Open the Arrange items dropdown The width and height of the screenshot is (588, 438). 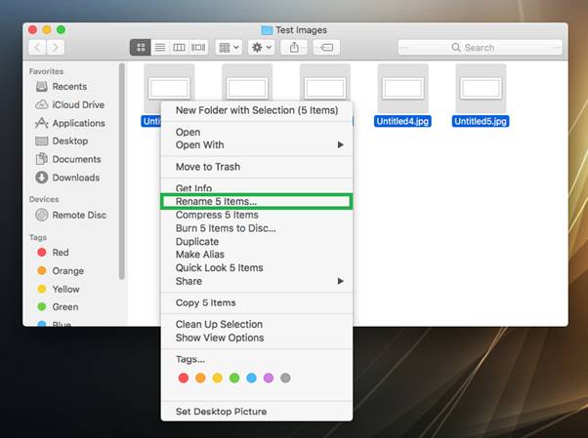point(228,47)
